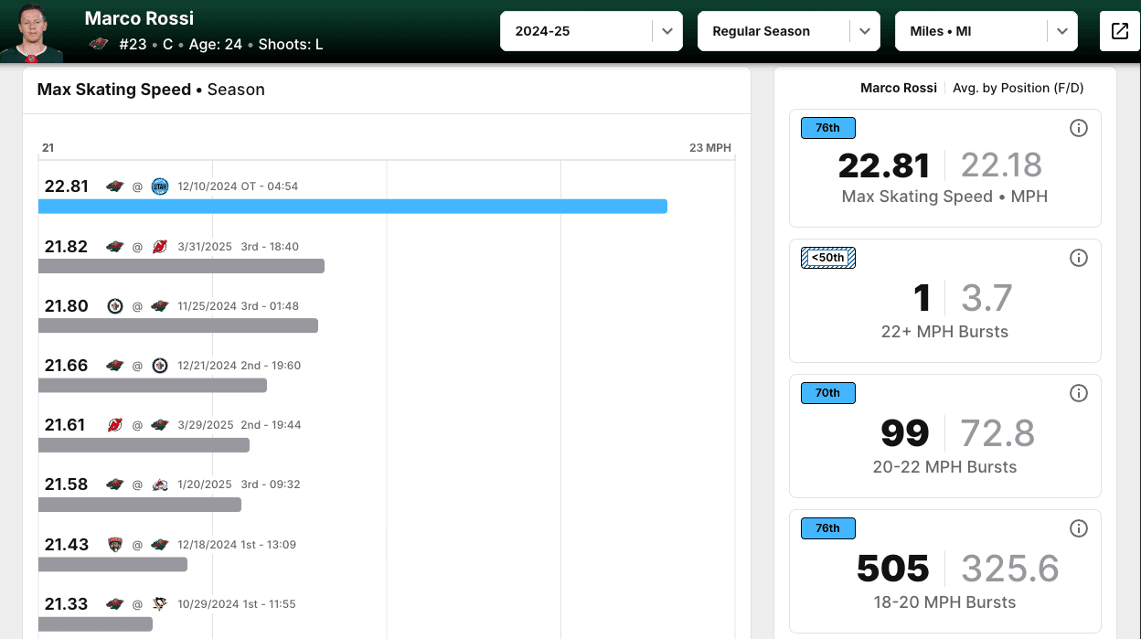Open info icon for 20-22 MPH Bursts
This screenshot has width=1141, height=639.
pyautogui.click(x=1078, y=393)
